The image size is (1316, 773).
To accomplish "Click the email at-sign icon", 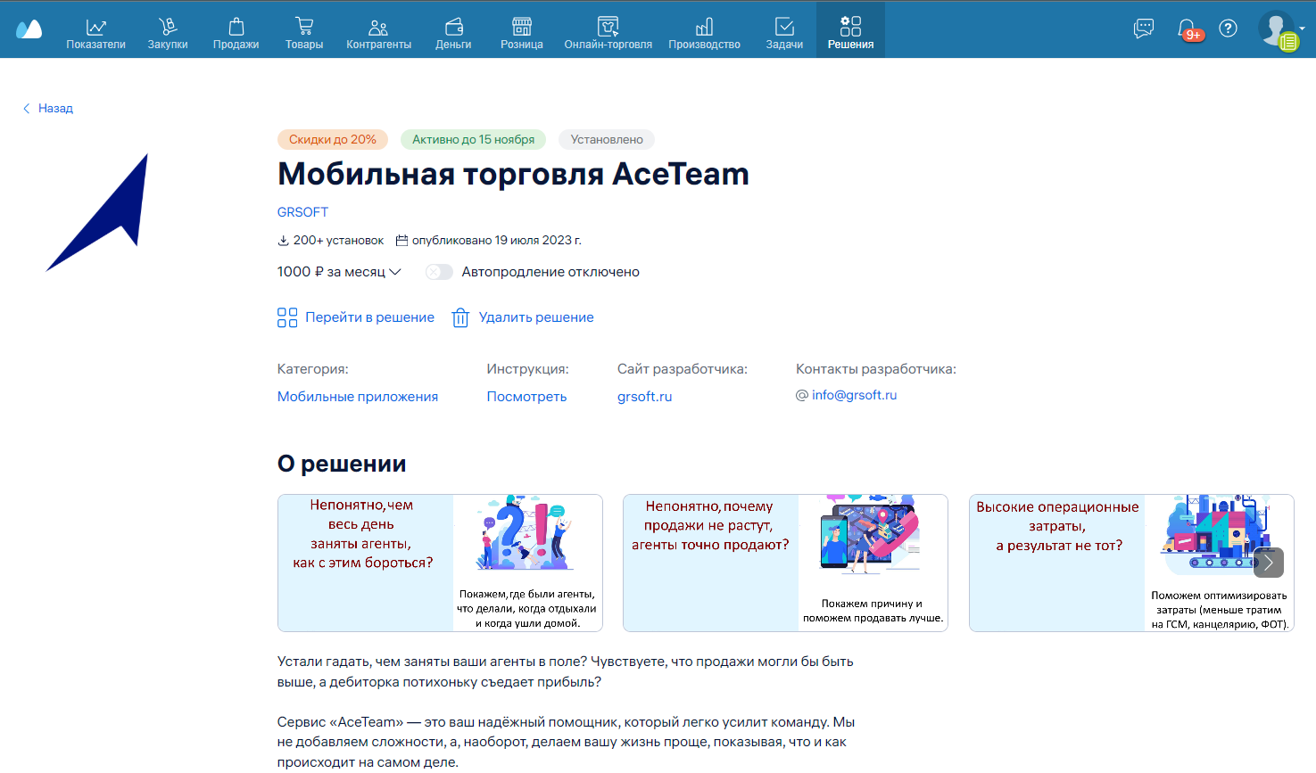I will (x=802, y=395).
